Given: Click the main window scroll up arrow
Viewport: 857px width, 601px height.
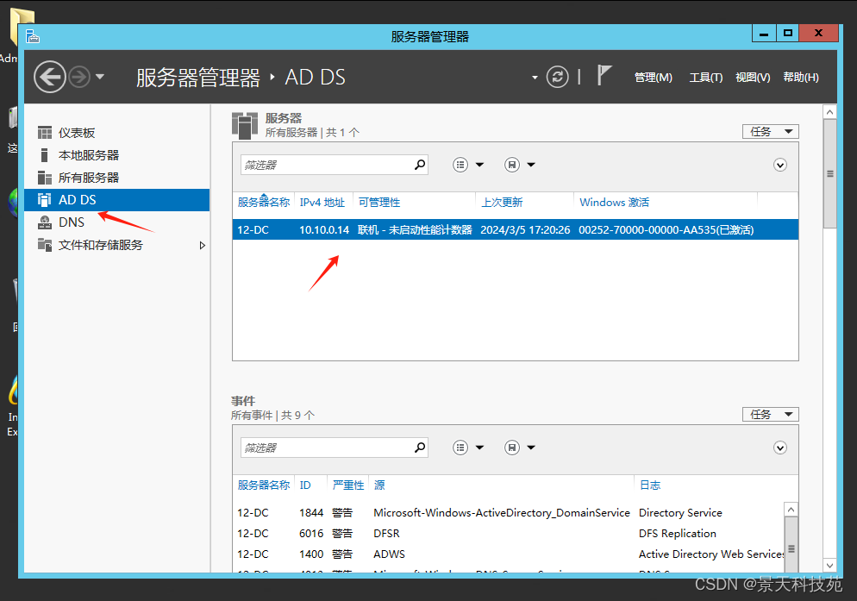Looking at the screenshot, I should [x=829, y=112].
